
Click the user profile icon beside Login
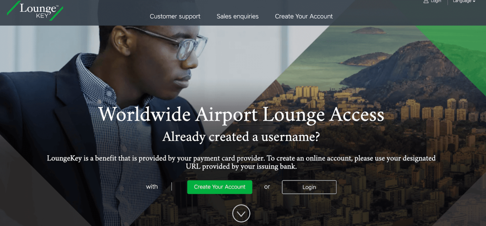(426, 1)
